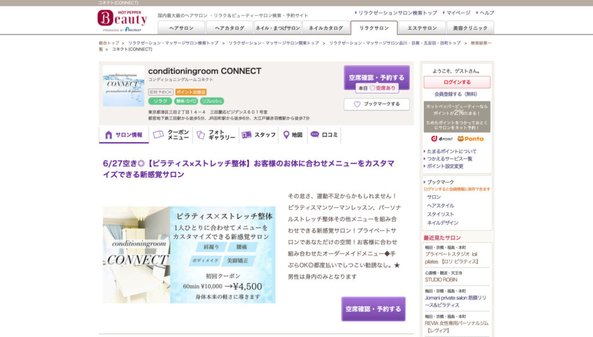Screen dimensions: 593x337
Task: Click the サロン情報 house icon
Action: click(108, 135)
